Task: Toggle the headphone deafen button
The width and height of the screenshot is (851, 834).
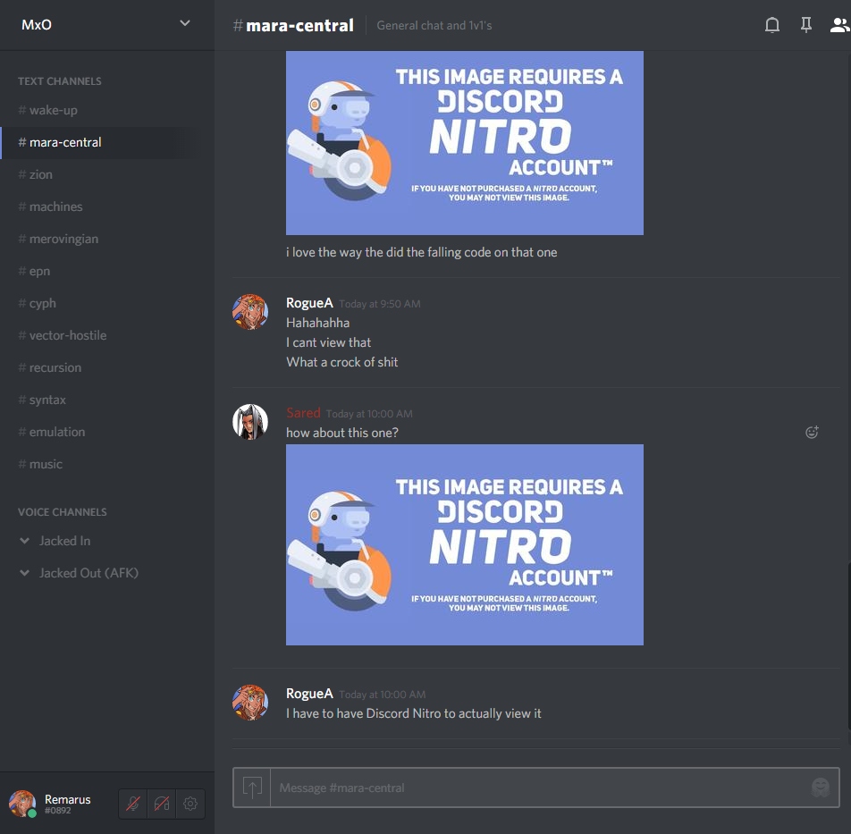Action: pyautogui.click(x=162, y=804)
